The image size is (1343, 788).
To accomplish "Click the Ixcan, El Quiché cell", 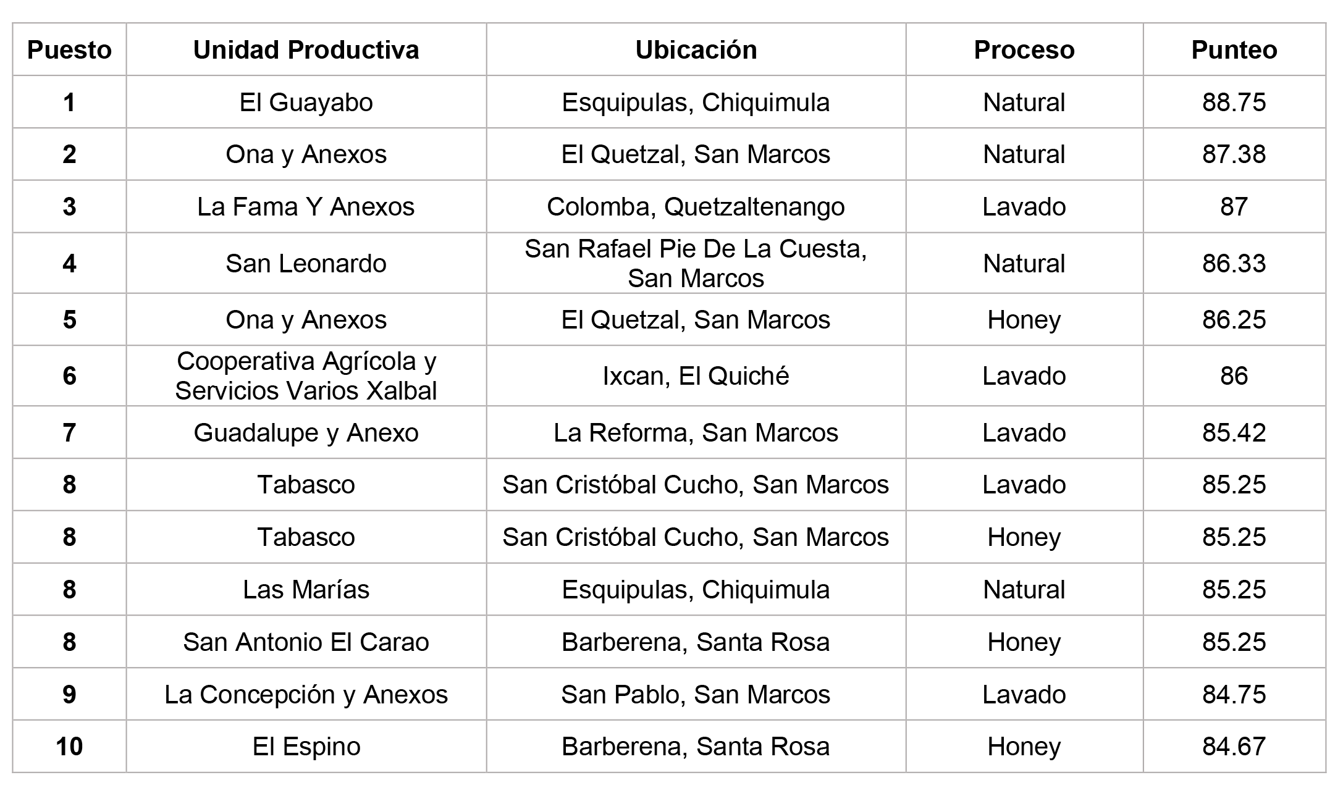I will pyautogui.click(x=696, y=375).
